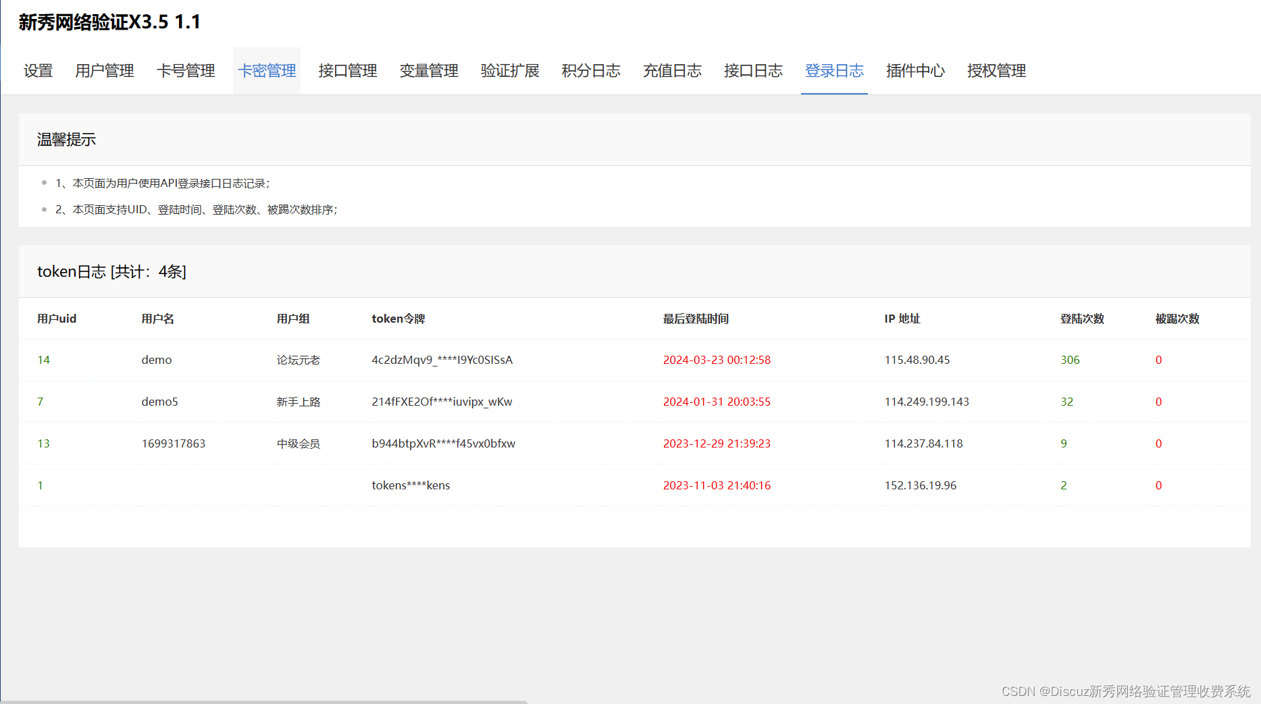The height and width of the screenshot is (704, 1261).
Task: Select username demo5
Action: (x=160, y=402)
